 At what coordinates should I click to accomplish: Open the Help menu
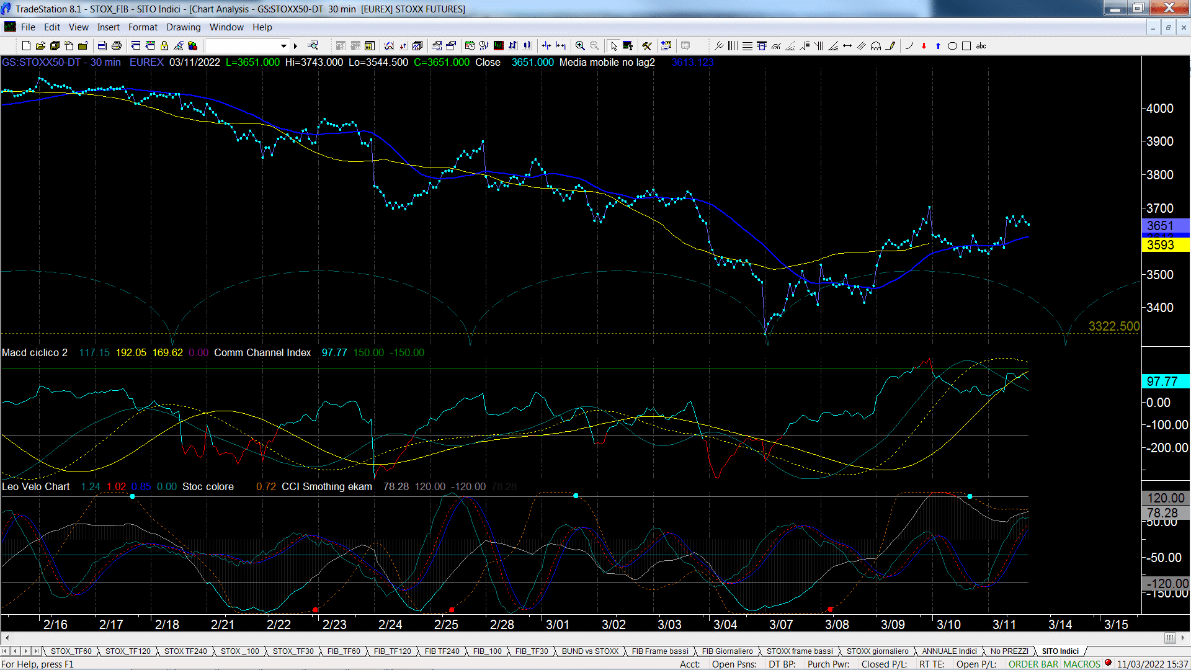[x=262, y=27]
